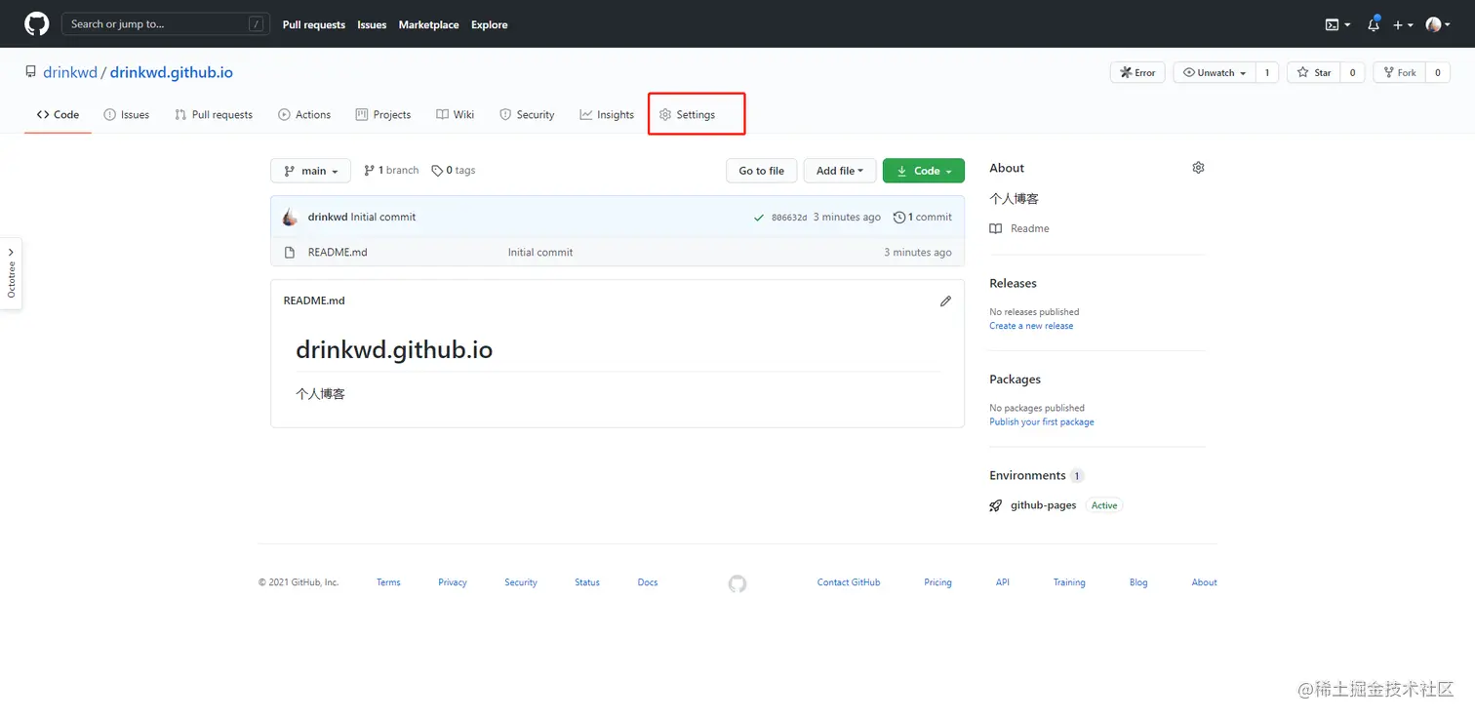View the 0 tags link
The height and width of the screenshot is (720, 1475).
[x=454, y=170]
